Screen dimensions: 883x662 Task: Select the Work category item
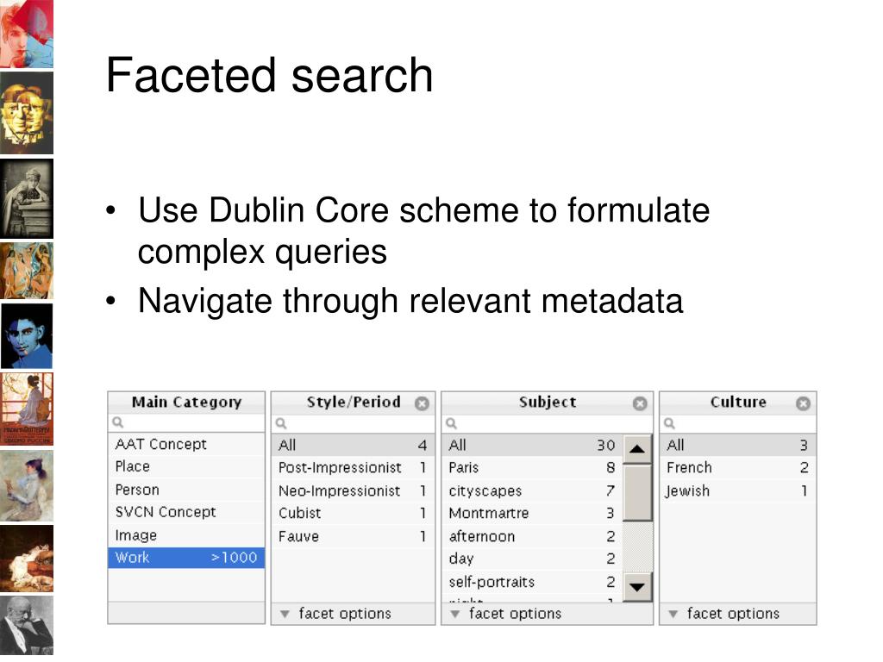click(186, 558)
